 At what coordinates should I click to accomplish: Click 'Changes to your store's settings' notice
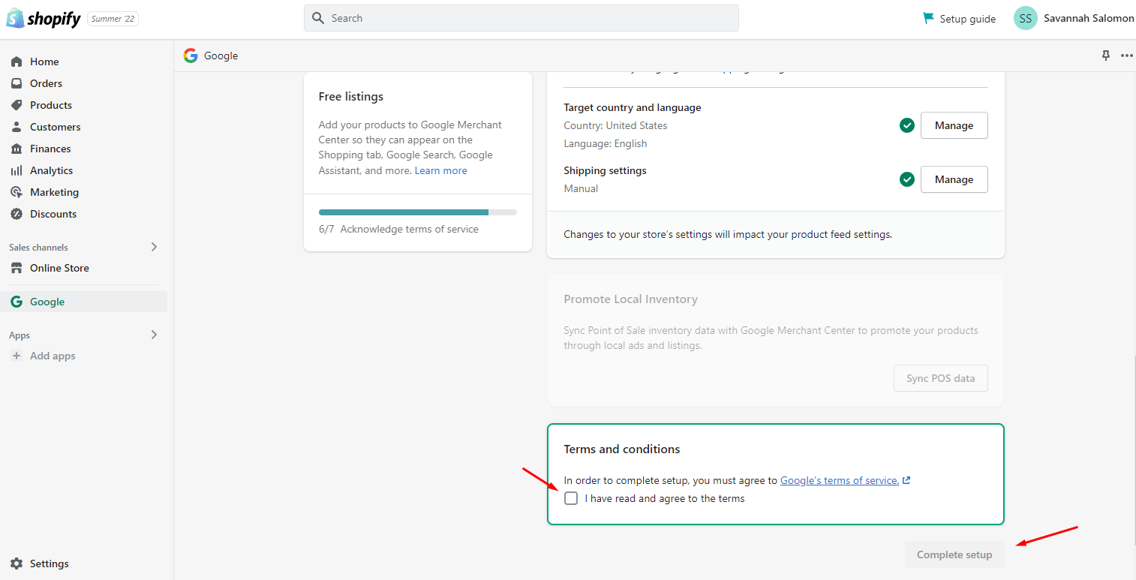pos(728,234)
